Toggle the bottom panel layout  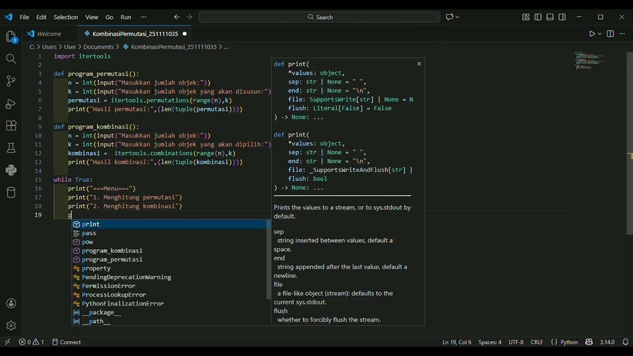click(x=550, y=17)
